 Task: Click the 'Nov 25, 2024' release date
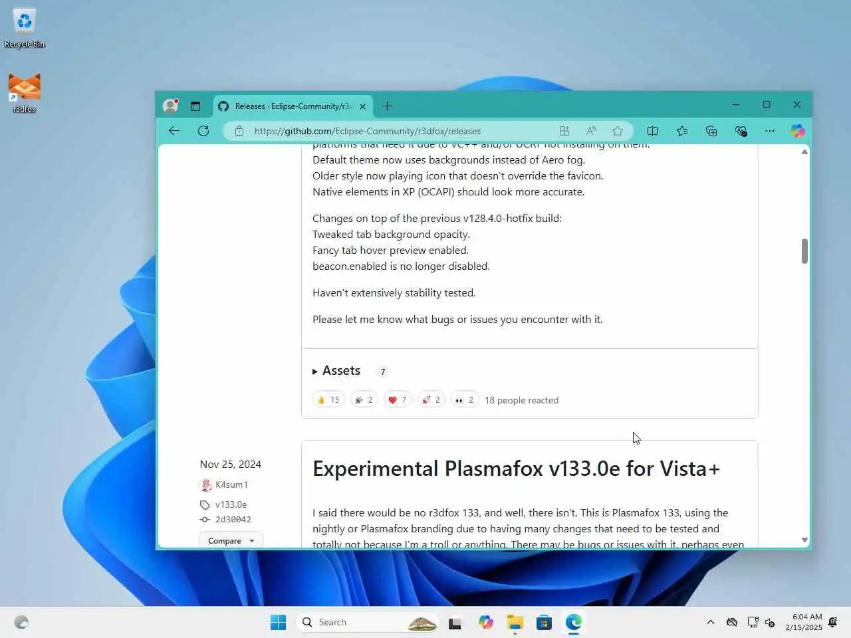(x=230, y=464)
